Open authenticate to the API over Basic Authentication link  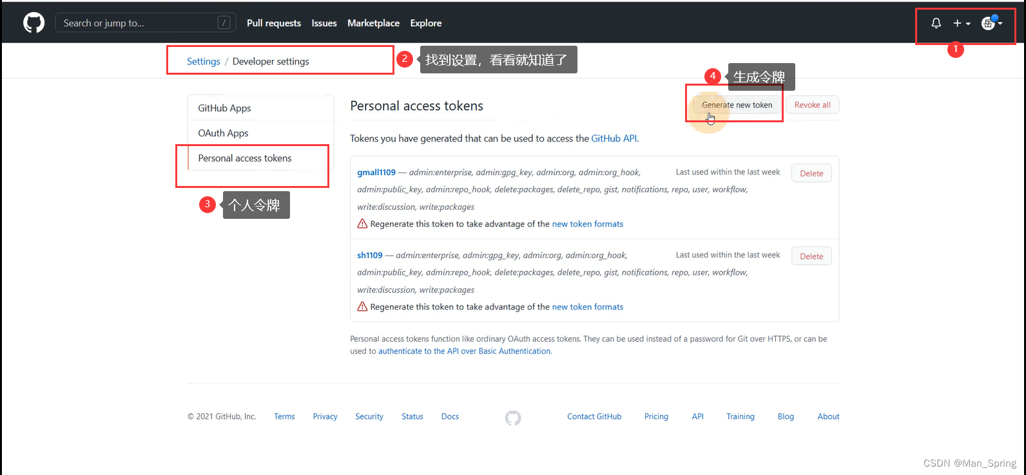(465, 351)
